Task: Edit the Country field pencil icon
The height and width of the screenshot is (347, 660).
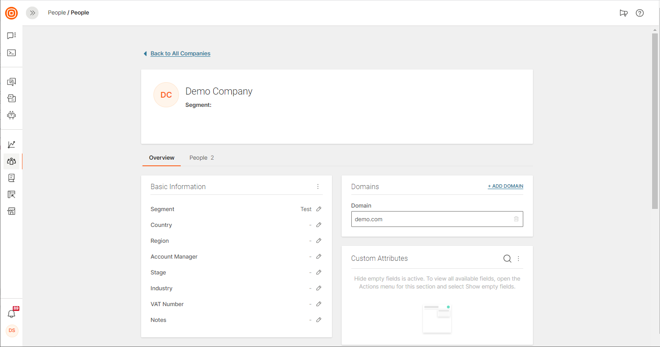Action: pos(319,225)
